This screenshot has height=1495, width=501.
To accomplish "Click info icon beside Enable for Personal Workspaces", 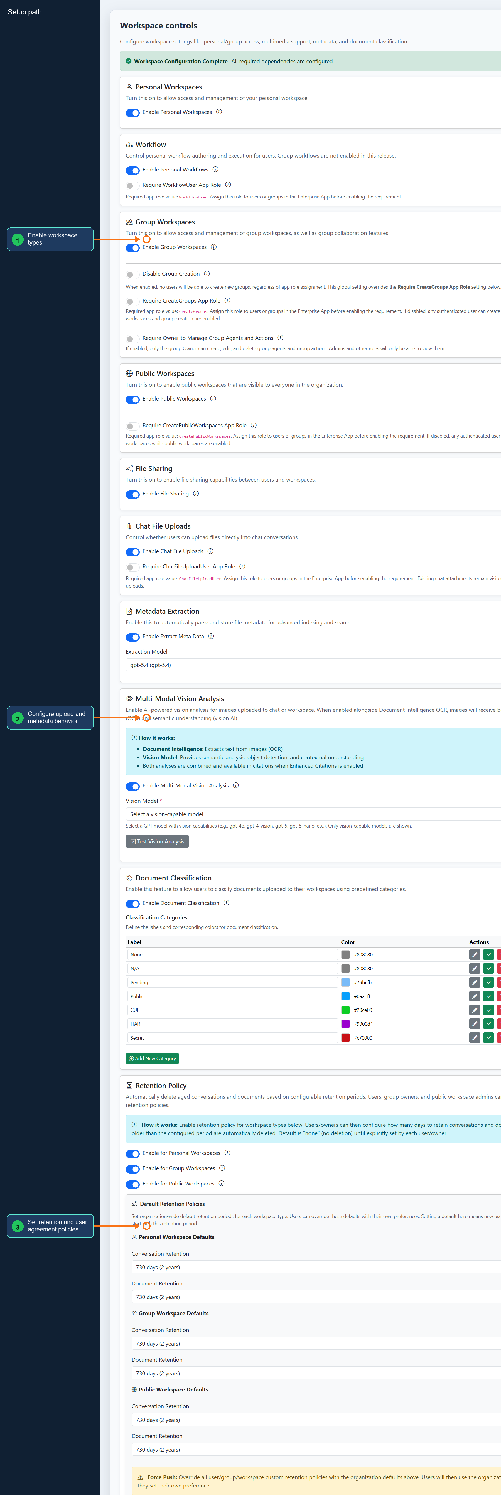I will point(228,1153).
